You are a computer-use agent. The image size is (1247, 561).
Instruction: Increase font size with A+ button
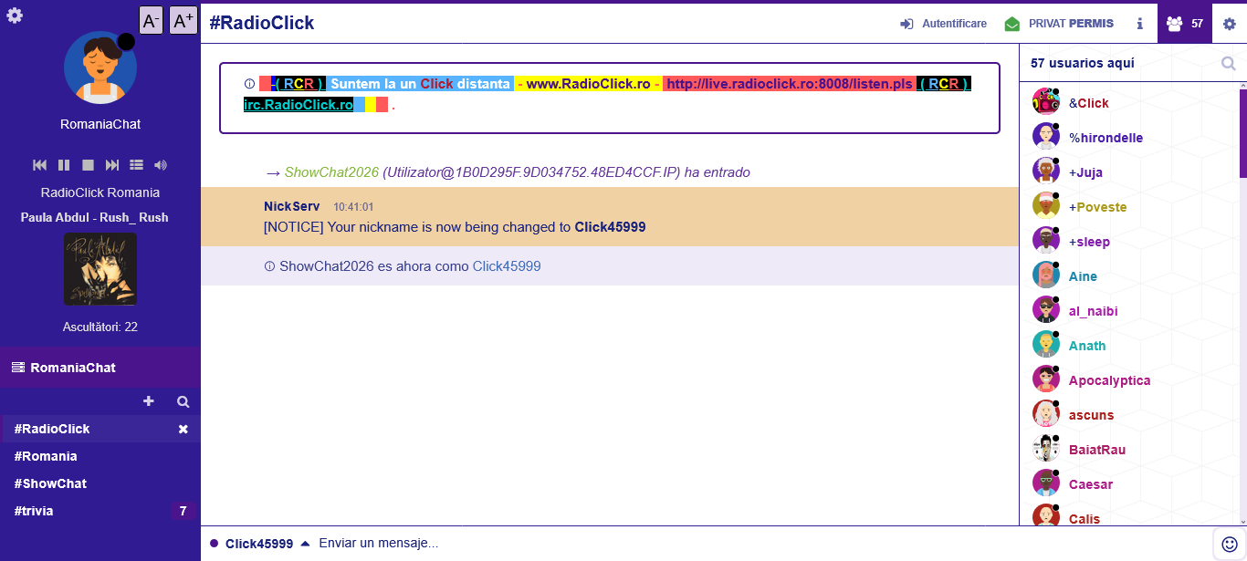pos(183,20)
